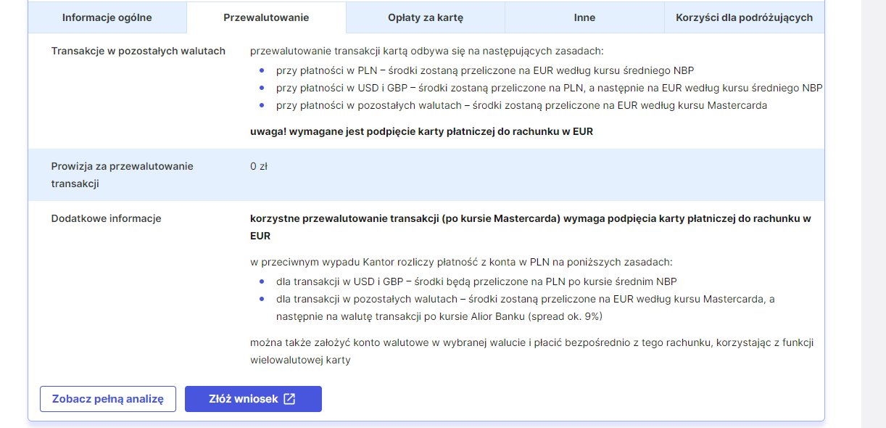The image size is (886, 428).
Task: Click the 'dla transakcji w USD i GBP' bullet
Action: click(x=476, y=281)
